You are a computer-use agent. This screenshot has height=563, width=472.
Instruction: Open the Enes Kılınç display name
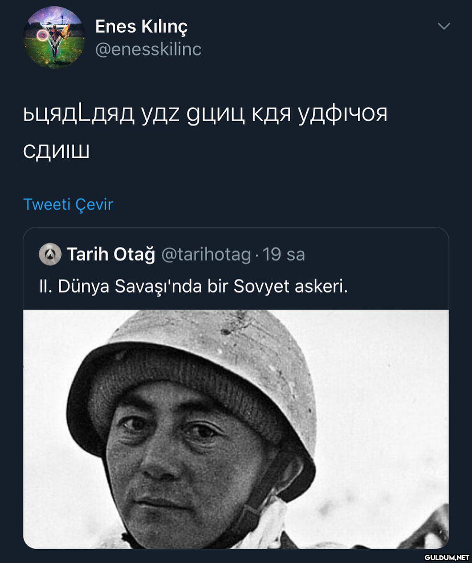pos(141,27)
